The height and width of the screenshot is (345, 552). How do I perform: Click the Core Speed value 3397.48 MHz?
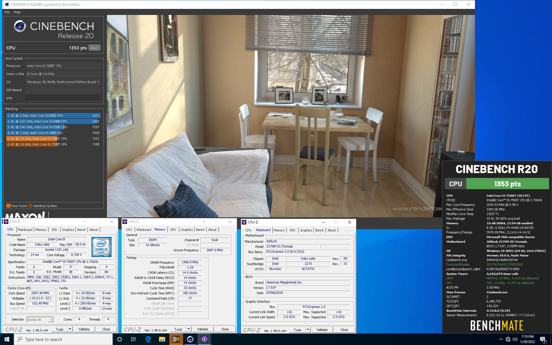pos(40,293)
